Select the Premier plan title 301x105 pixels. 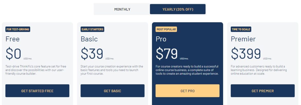click(x=243, y=39)
